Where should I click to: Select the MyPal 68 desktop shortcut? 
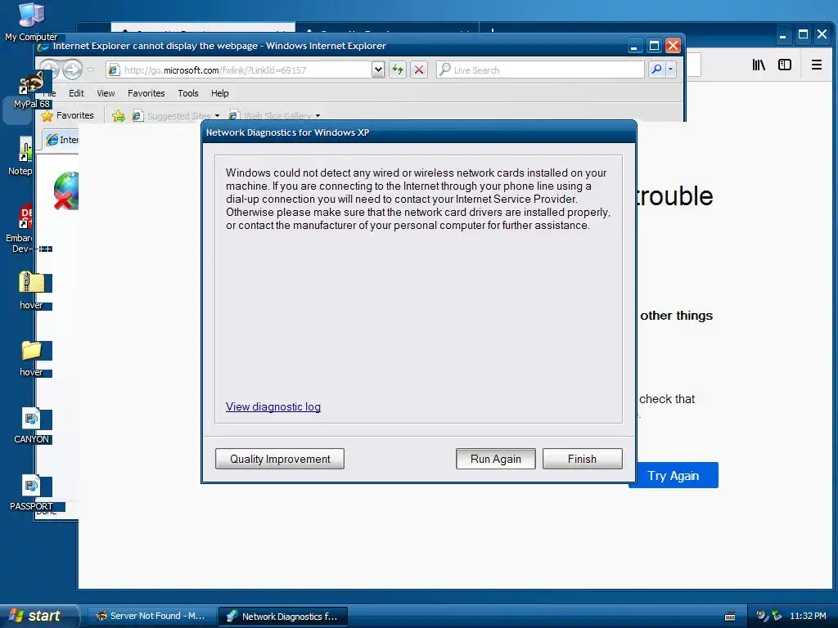pos(32,91)
